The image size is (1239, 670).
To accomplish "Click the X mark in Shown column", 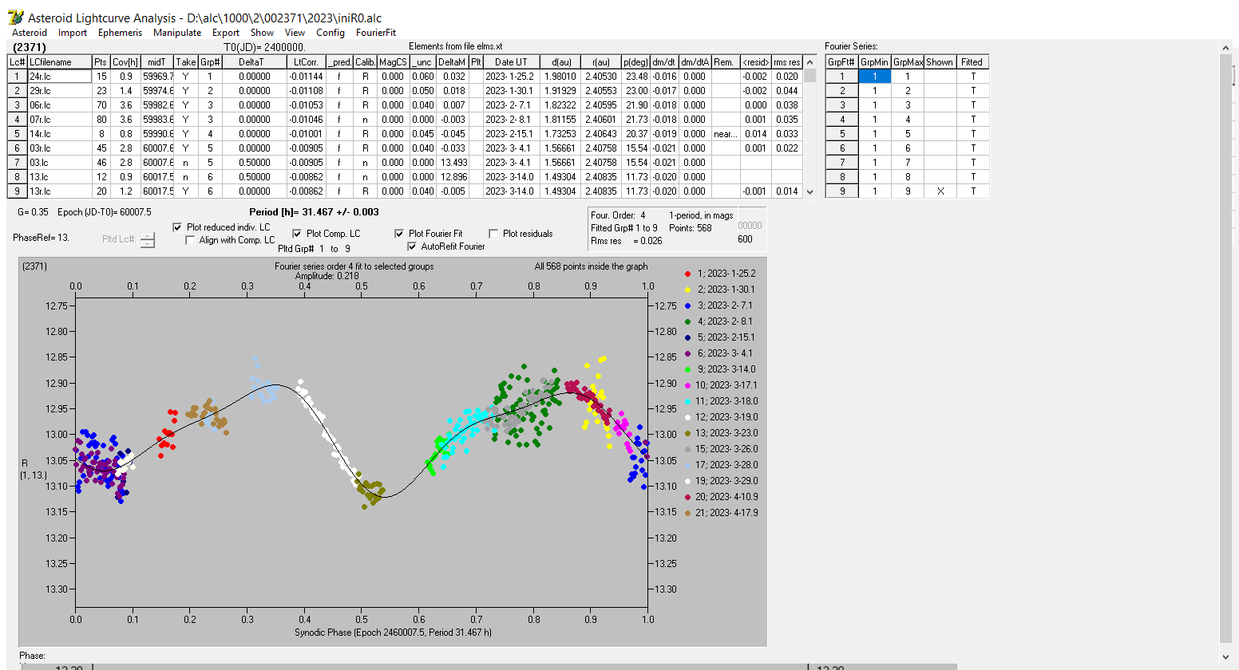I will 940,191.
